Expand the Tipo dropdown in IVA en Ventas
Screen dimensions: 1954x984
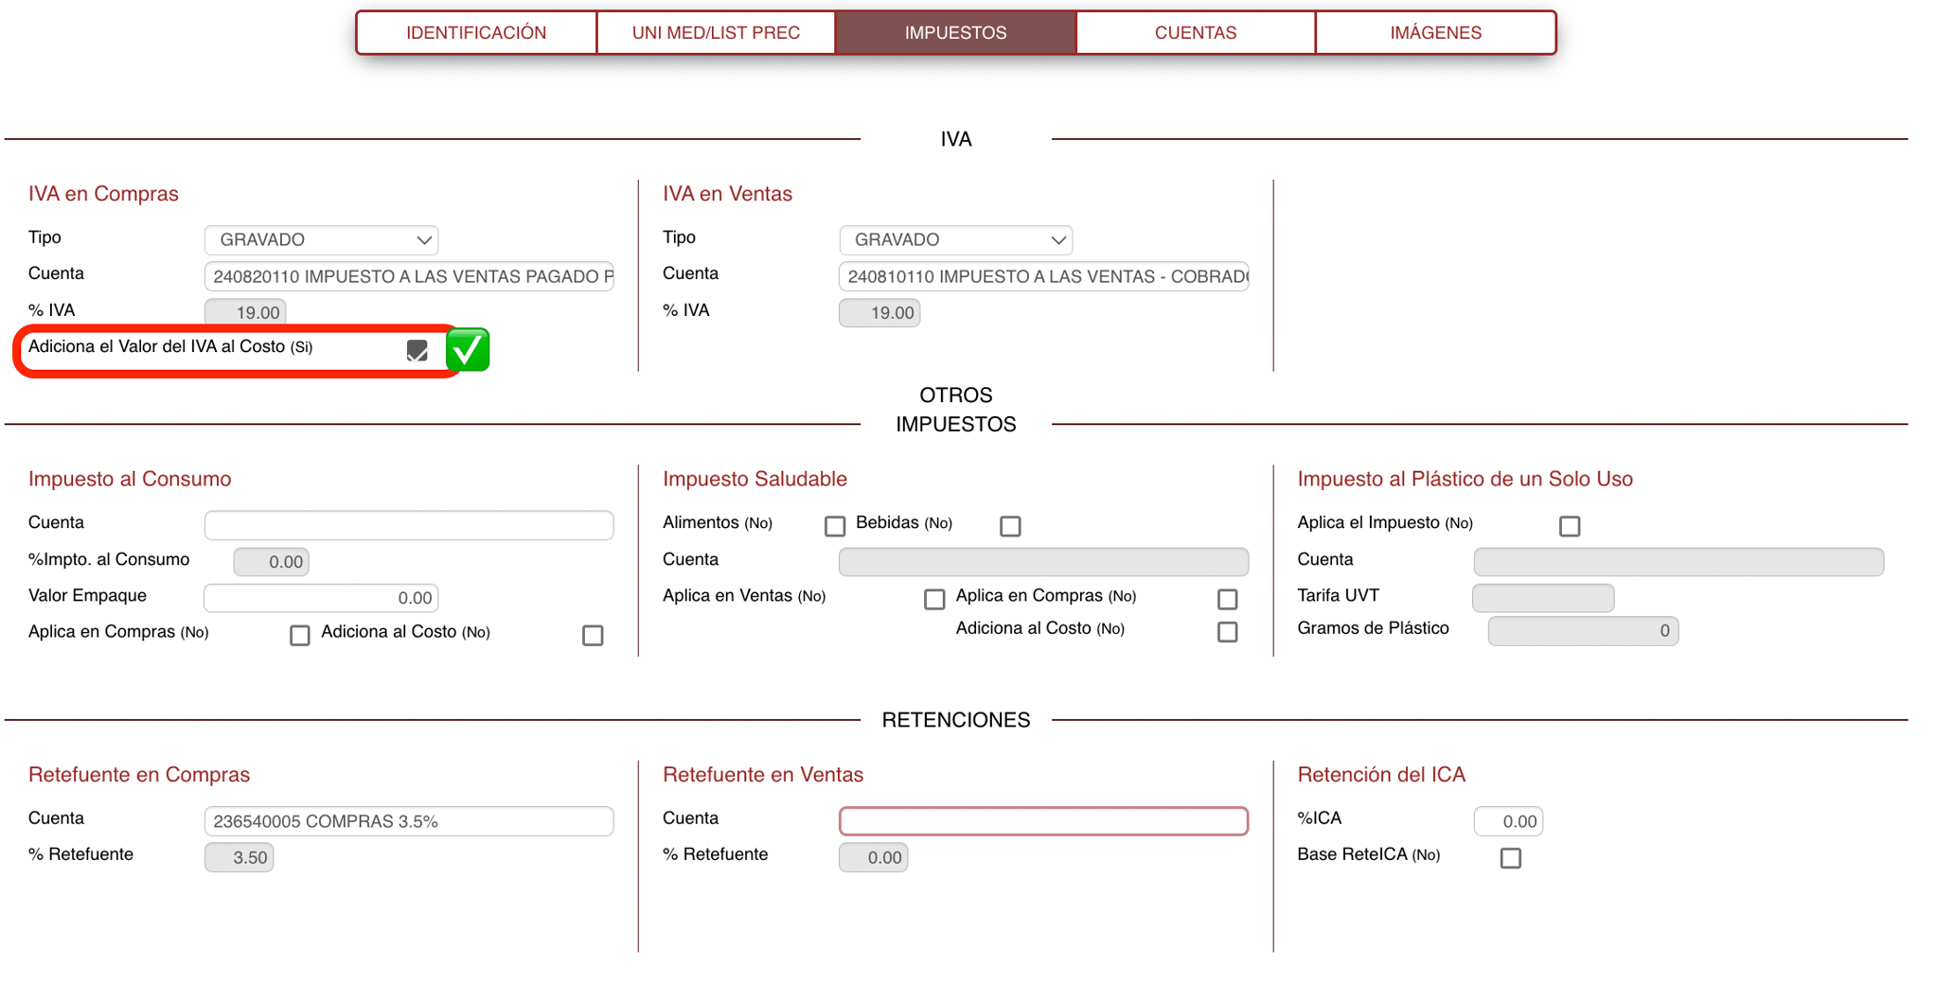pyautogui.click(x=955, y=240)
